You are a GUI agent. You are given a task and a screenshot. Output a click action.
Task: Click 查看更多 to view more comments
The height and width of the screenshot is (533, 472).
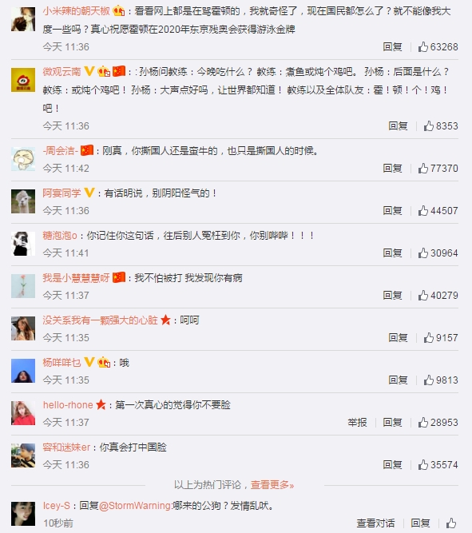point(272,484)
